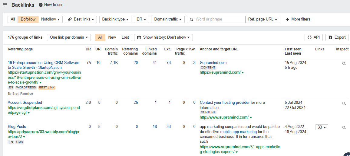Select the All links tab
350x156 pixels.
pos(100,37)
